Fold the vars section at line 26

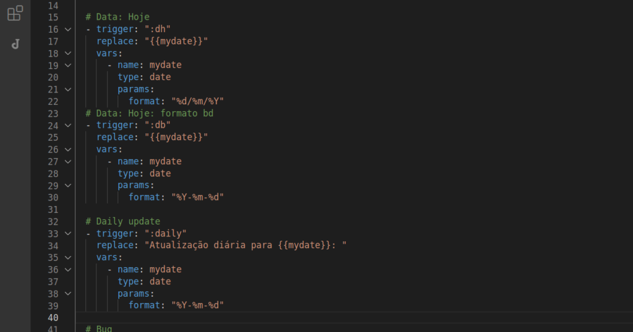67,149
